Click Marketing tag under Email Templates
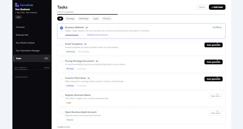The height and width of the screenshot is (129, 243). tap(71, 52)
